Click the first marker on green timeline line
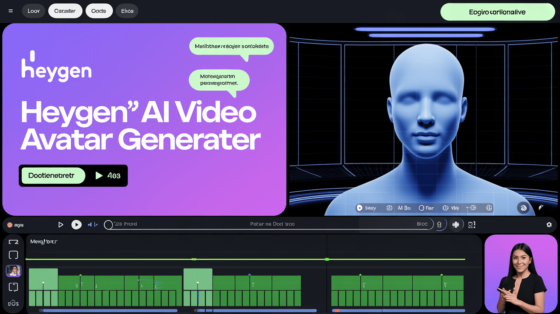 194,259
